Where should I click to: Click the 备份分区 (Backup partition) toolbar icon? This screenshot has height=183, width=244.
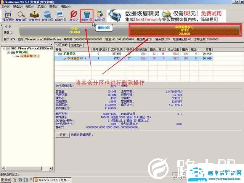click(x=100, y=16)
